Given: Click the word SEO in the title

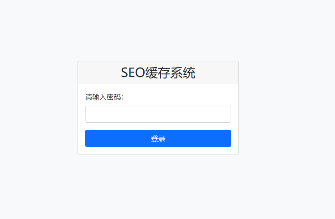Looking at the screenshot, I should tap(133, 73).
